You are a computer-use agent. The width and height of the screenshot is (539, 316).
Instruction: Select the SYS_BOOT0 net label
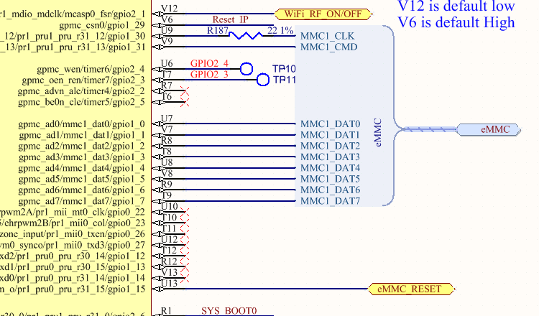[229, 310]
